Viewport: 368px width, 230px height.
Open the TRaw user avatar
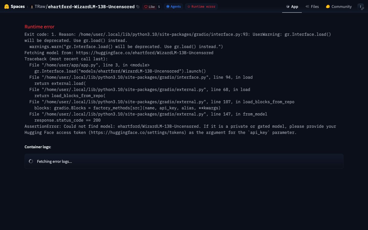(32, 7)
